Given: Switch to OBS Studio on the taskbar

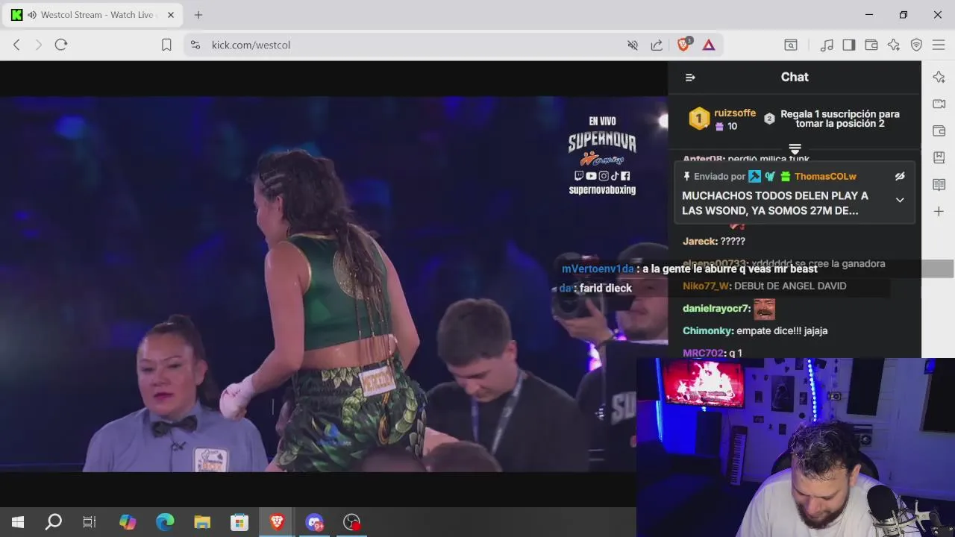Looking at the screenshot, I should tap(351, 522).
